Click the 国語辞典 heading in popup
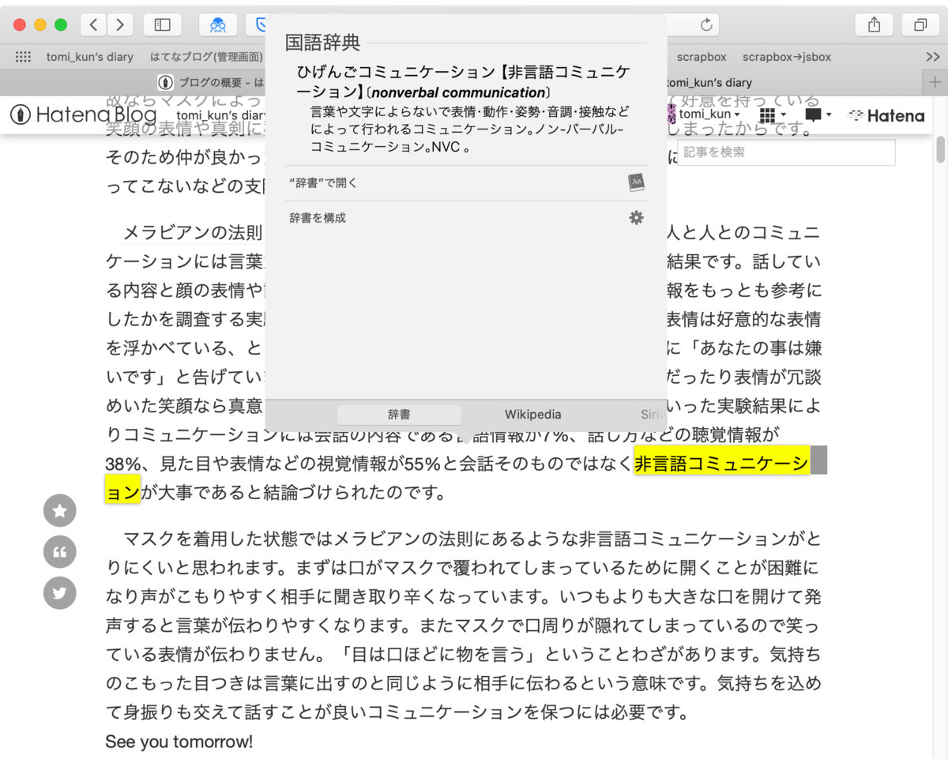This screenshot has width=948, height=759. (322, 43)
